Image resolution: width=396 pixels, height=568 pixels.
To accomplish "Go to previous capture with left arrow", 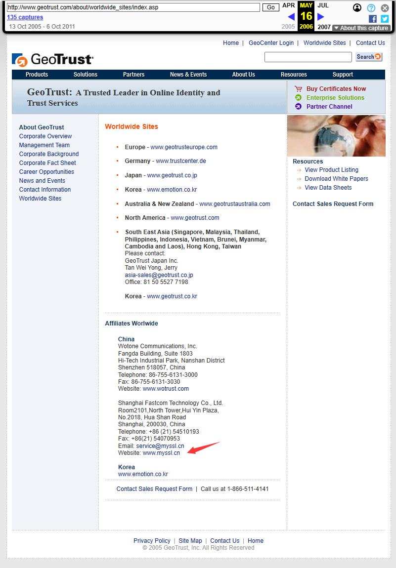I will click(291, 17).
